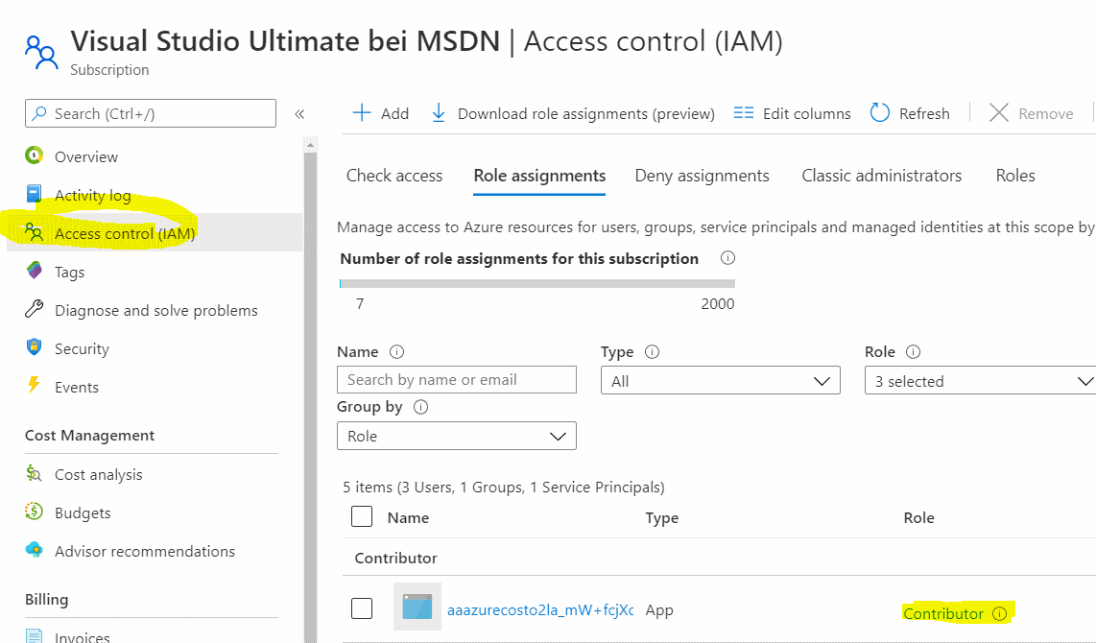Screen dimensions: 1096x643
Task: Click the Add plus icon
Action: tap(362, 113)
